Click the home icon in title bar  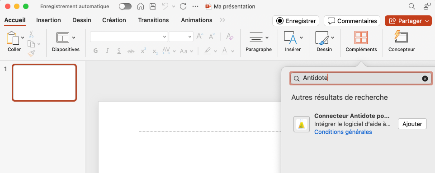pos(141,6)
